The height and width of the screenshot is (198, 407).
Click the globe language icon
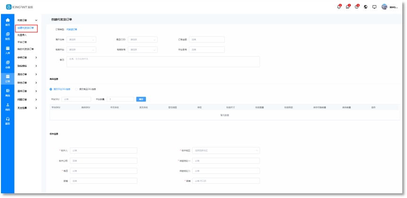[x=366, y=7]
